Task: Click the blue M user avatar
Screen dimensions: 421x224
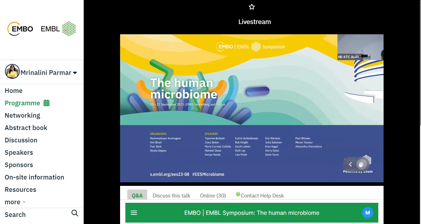Action: click(x=368, y=213)
